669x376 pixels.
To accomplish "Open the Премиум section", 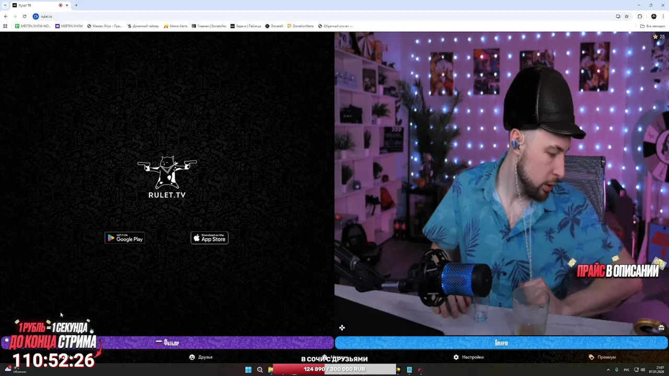I will (x=602, y=357).
